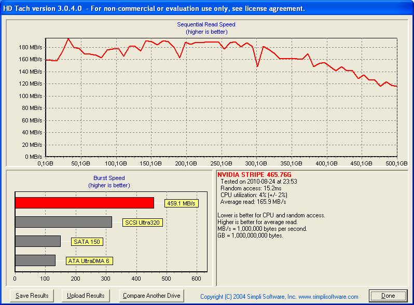414x305 pixels.
Task: Click the ATA UltraDMA 6 label
Action: pos(89,261)
